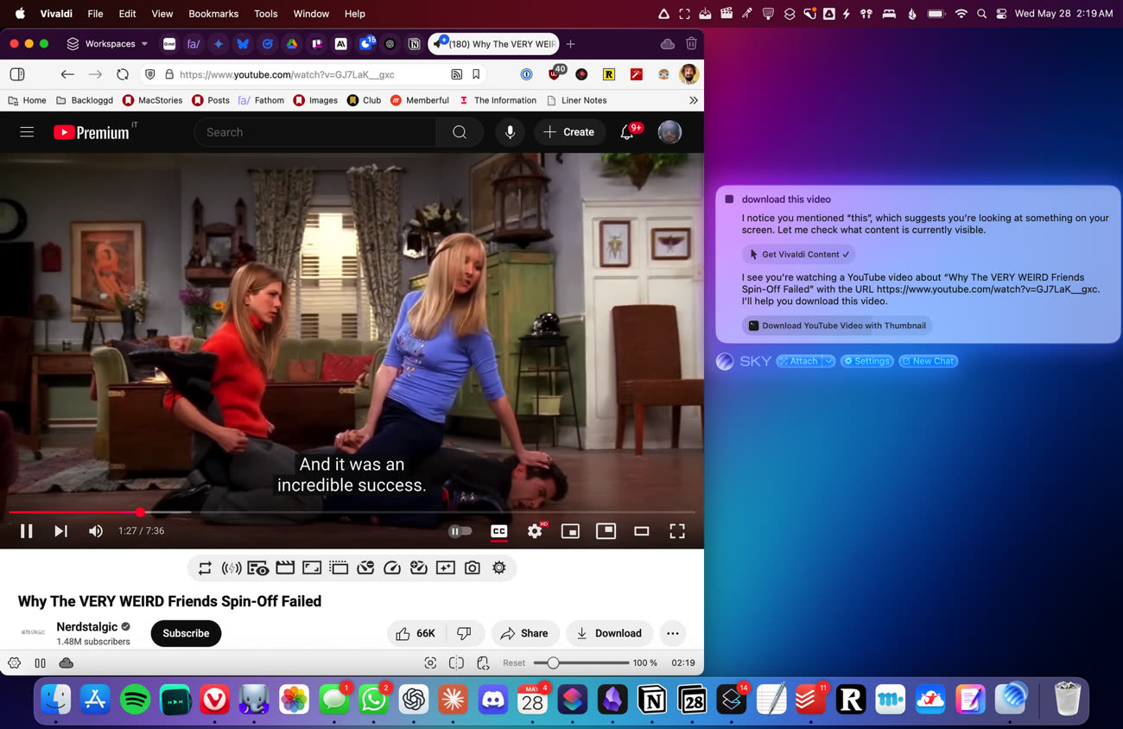The image size is (1123, 729).
Task: Seek using the red video progress bar
Action: point(352,512)
